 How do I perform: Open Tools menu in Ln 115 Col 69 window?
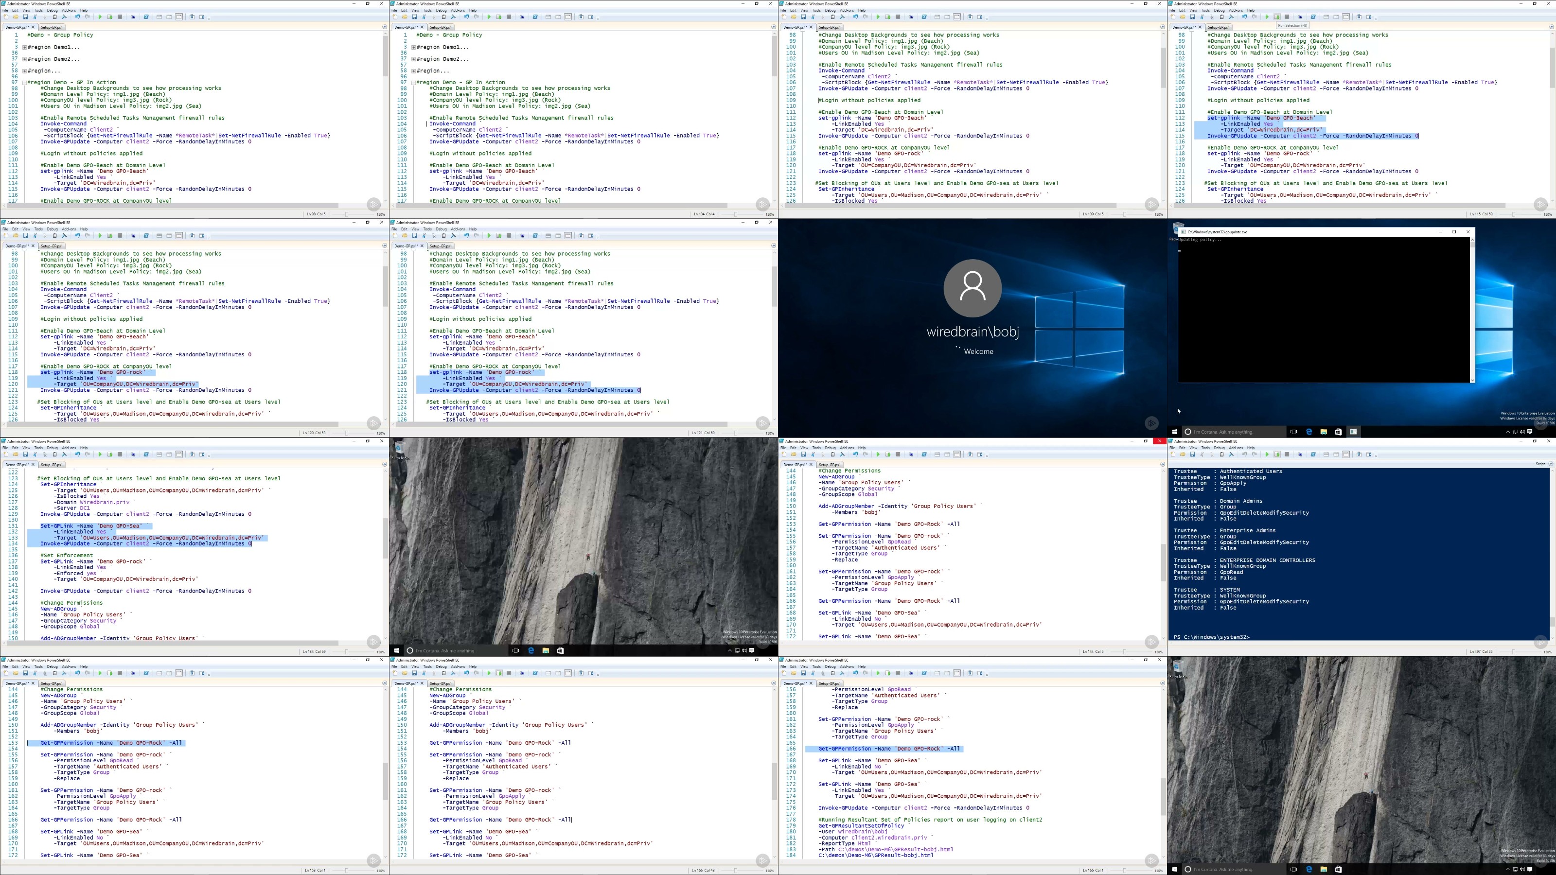[1205, 10]
